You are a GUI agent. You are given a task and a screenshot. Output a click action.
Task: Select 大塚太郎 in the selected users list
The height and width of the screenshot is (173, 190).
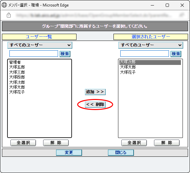tap(128, 67)
